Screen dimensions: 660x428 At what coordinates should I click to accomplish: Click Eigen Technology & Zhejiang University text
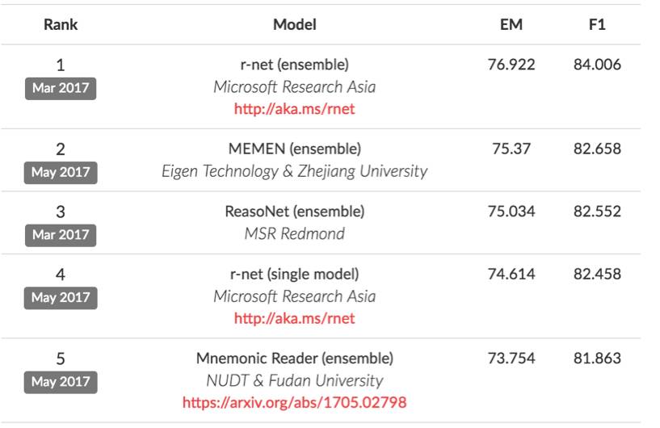[294, 171]
